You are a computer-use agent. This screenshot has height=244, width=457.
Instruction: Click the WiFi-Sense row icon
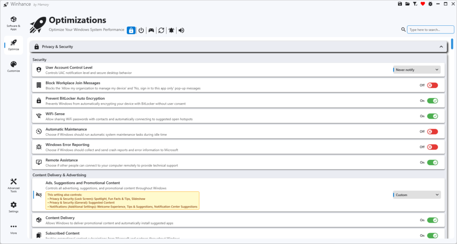click(39, 116)
